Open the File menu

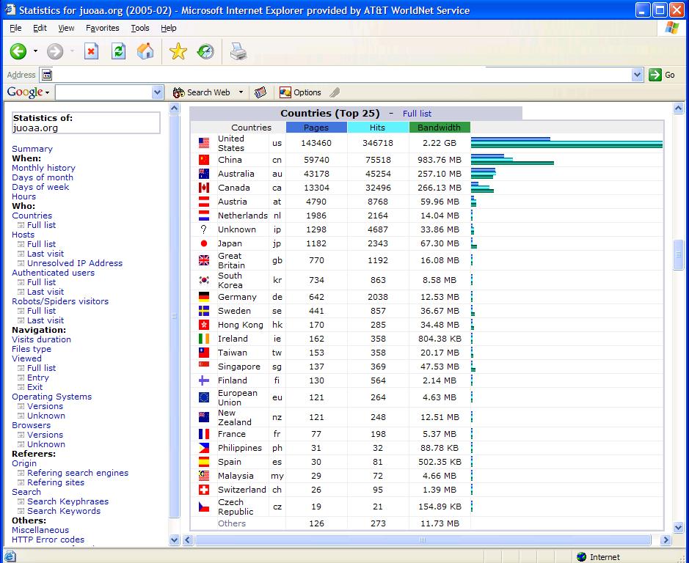15,28
